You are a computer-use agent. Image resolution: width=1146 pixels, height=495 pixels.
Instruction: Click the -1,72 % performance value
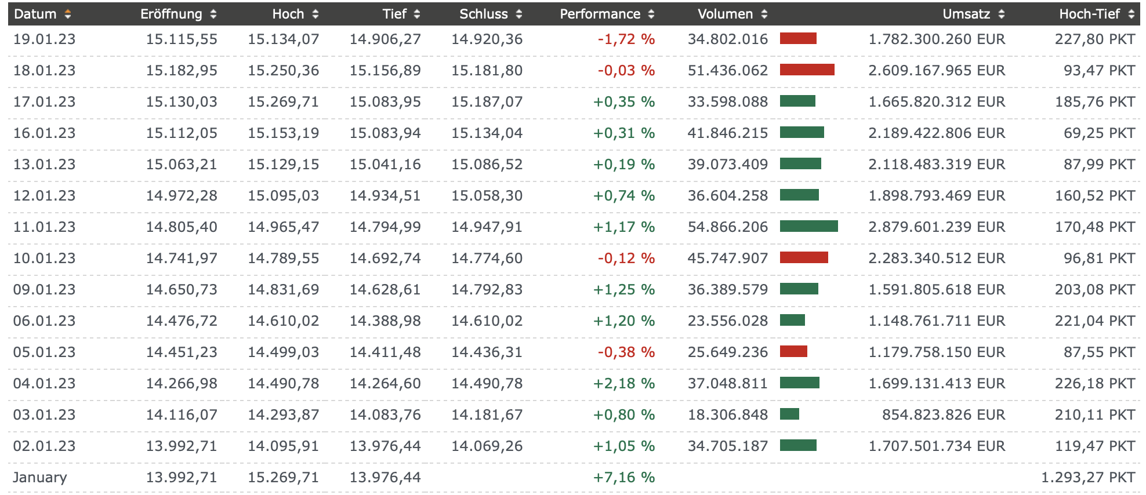[626, 39]
